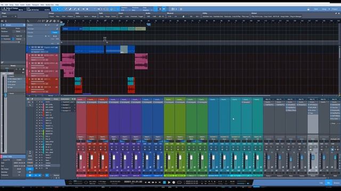341x191 pixels.
Task: Click Follow on the Chords track
Action: click(x=55, y=32)
